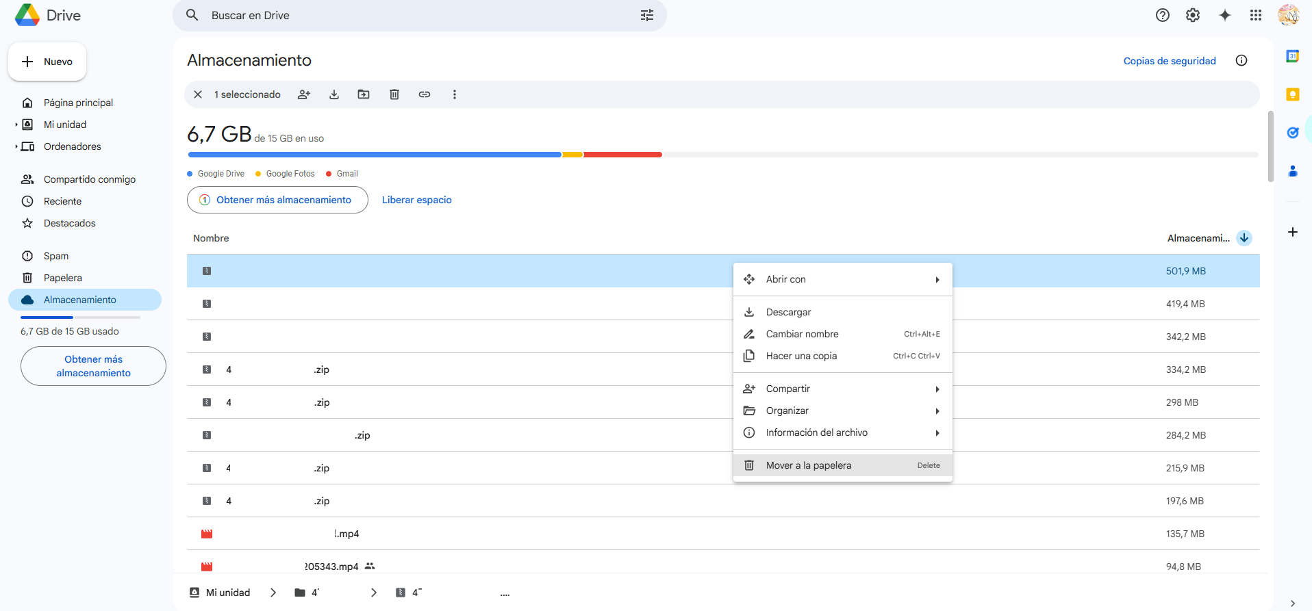Click the trash icon in selection toolbar
Viewport: 1312px width, 611px height.
point(394,94)
